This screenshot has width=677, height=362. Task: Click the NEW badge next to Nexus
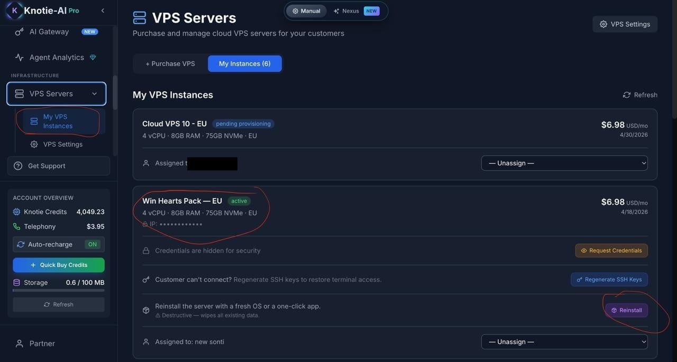(371, 11)
